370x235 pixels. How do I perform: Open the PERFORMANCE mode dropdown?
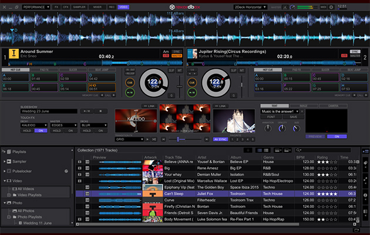36,6
